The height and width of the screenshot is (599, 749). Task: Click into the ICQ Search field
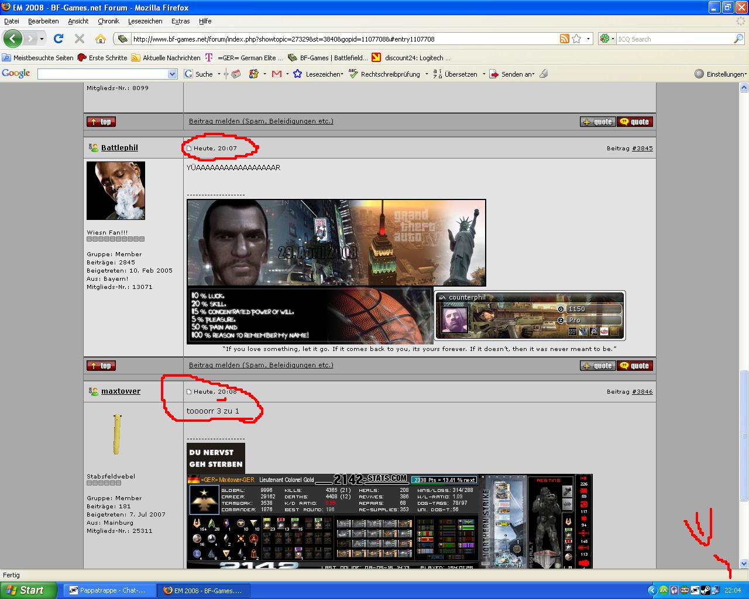coord(675,39)
